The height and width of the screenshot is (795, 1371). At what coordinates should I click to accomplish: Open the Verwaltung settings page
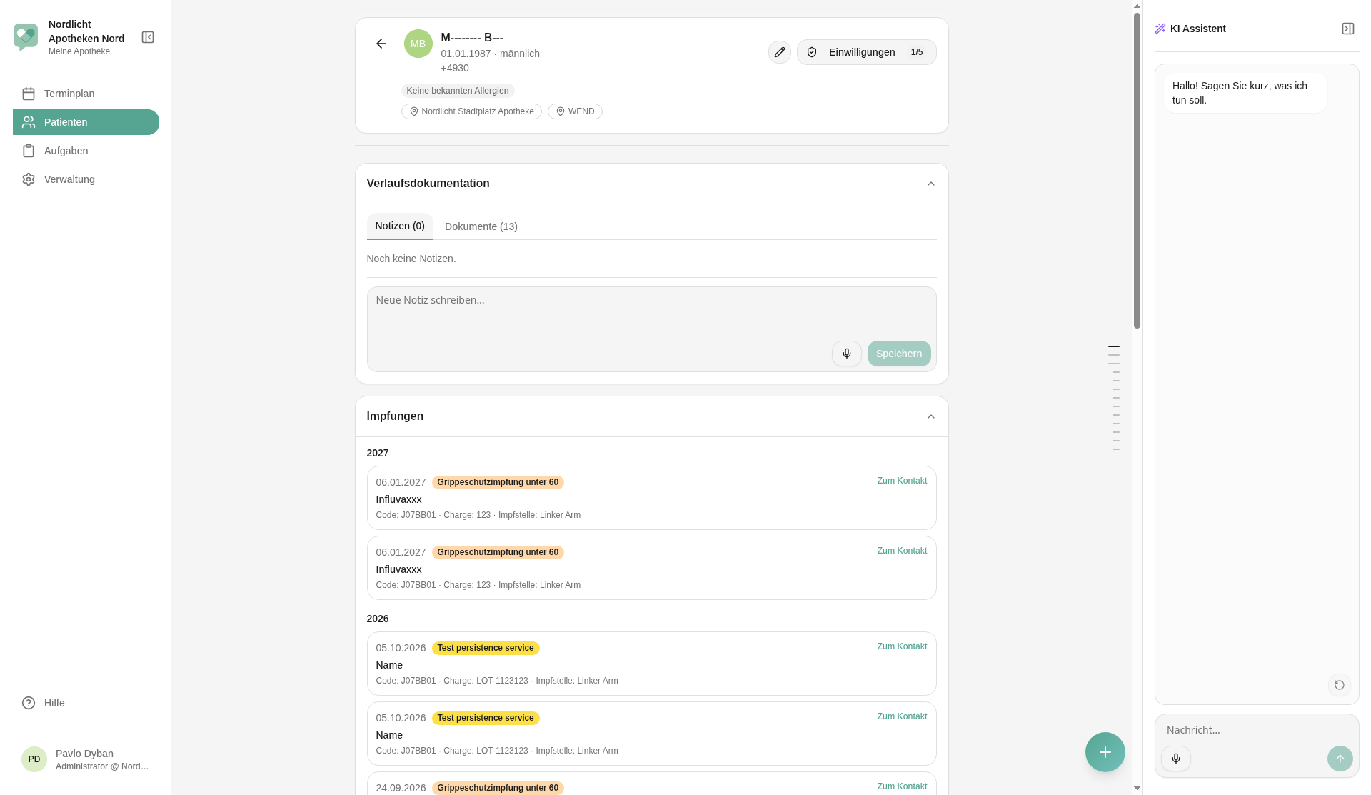[x=86, y=179]
